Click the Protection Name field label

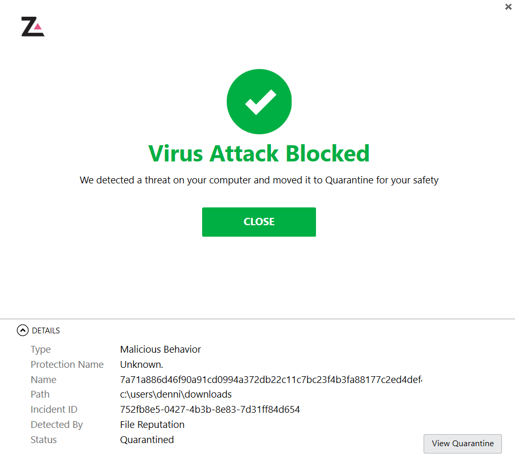67,365
